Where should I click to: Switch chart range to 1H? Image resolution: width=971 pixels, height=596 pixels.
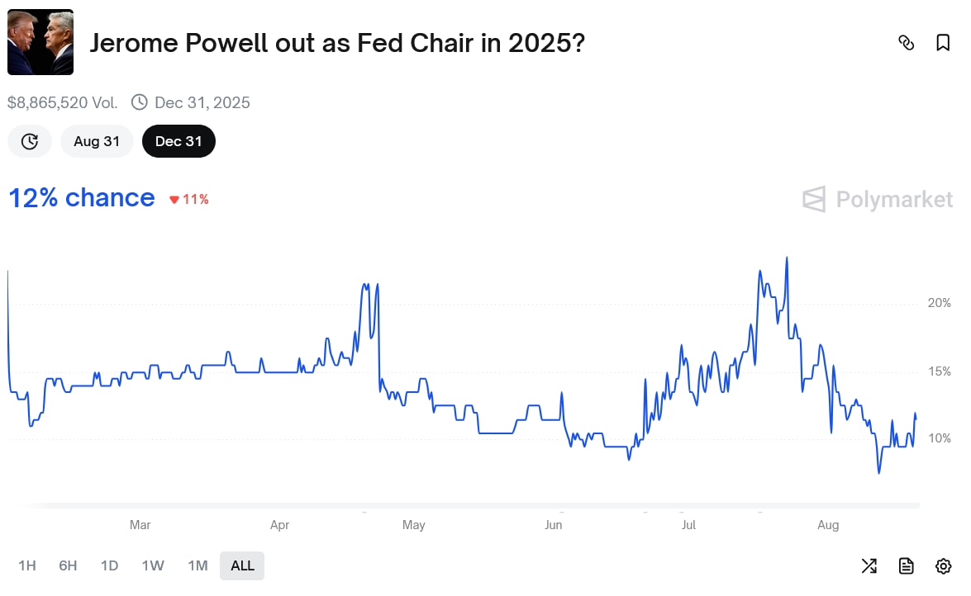[x=27, y=565]
